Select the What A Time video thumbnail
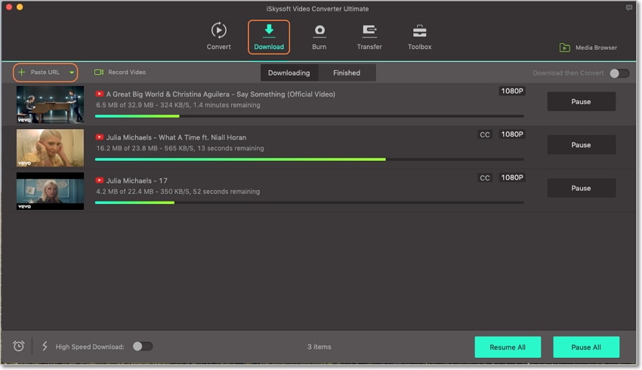 (x=50, y=148)
